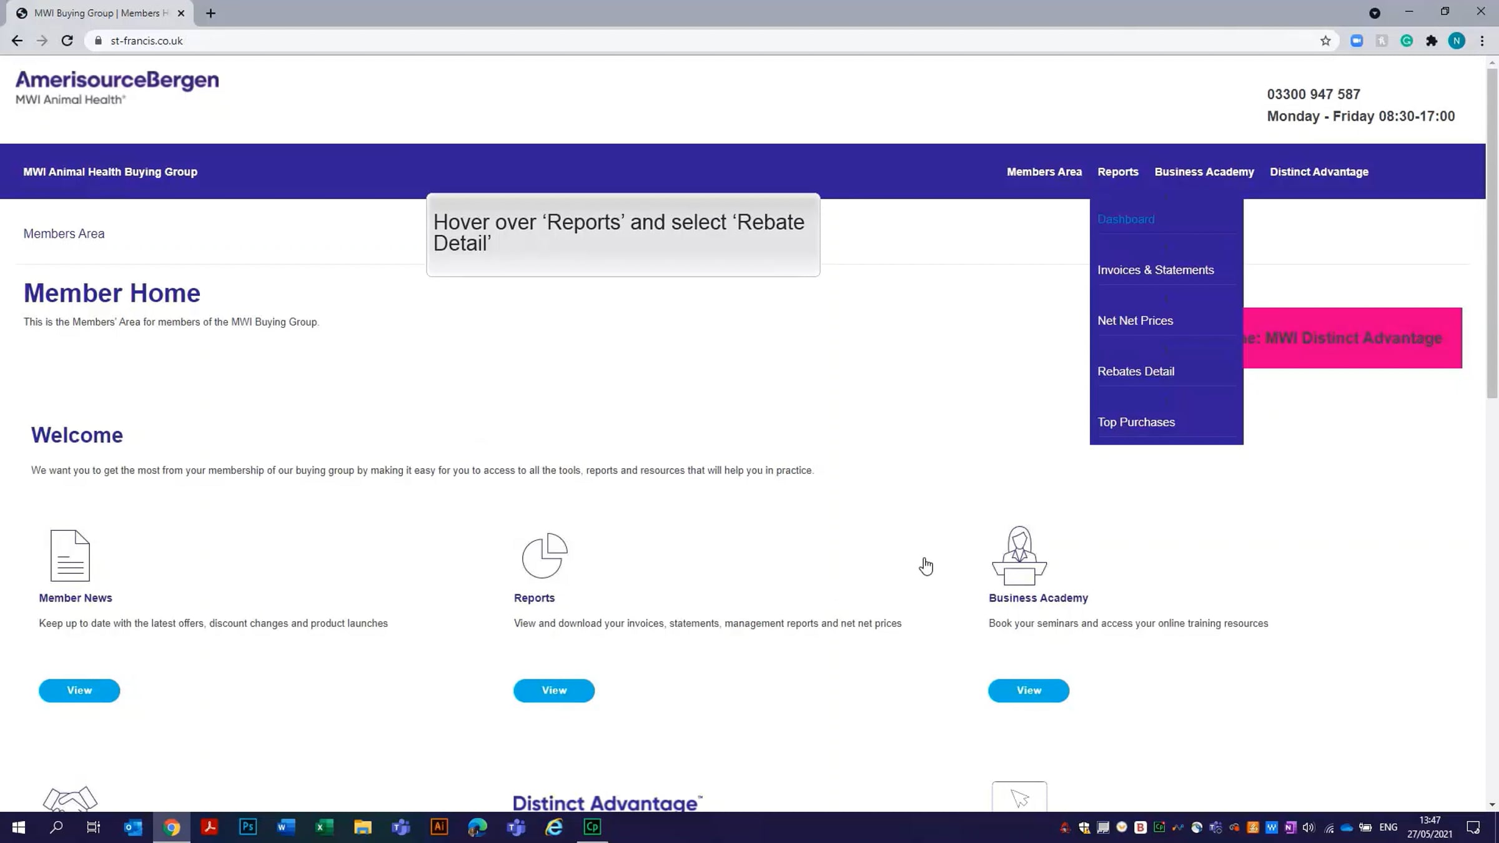Open the Windows Start menu

[19, 827]
